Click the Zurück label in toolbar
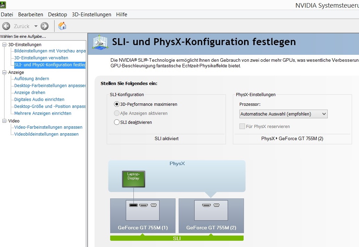 coord(22,26)
